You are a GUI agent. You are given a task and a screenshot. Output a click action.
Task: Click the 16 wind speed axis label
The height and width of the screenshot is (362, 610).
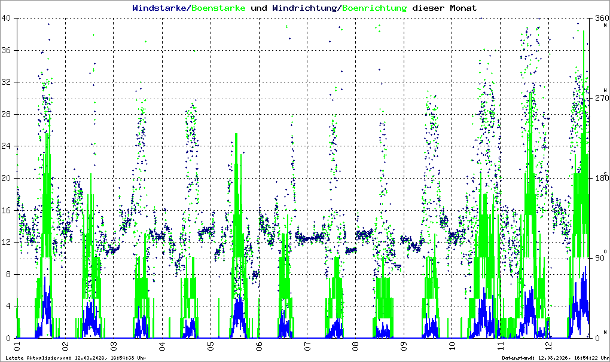click(x=6, y=210)
